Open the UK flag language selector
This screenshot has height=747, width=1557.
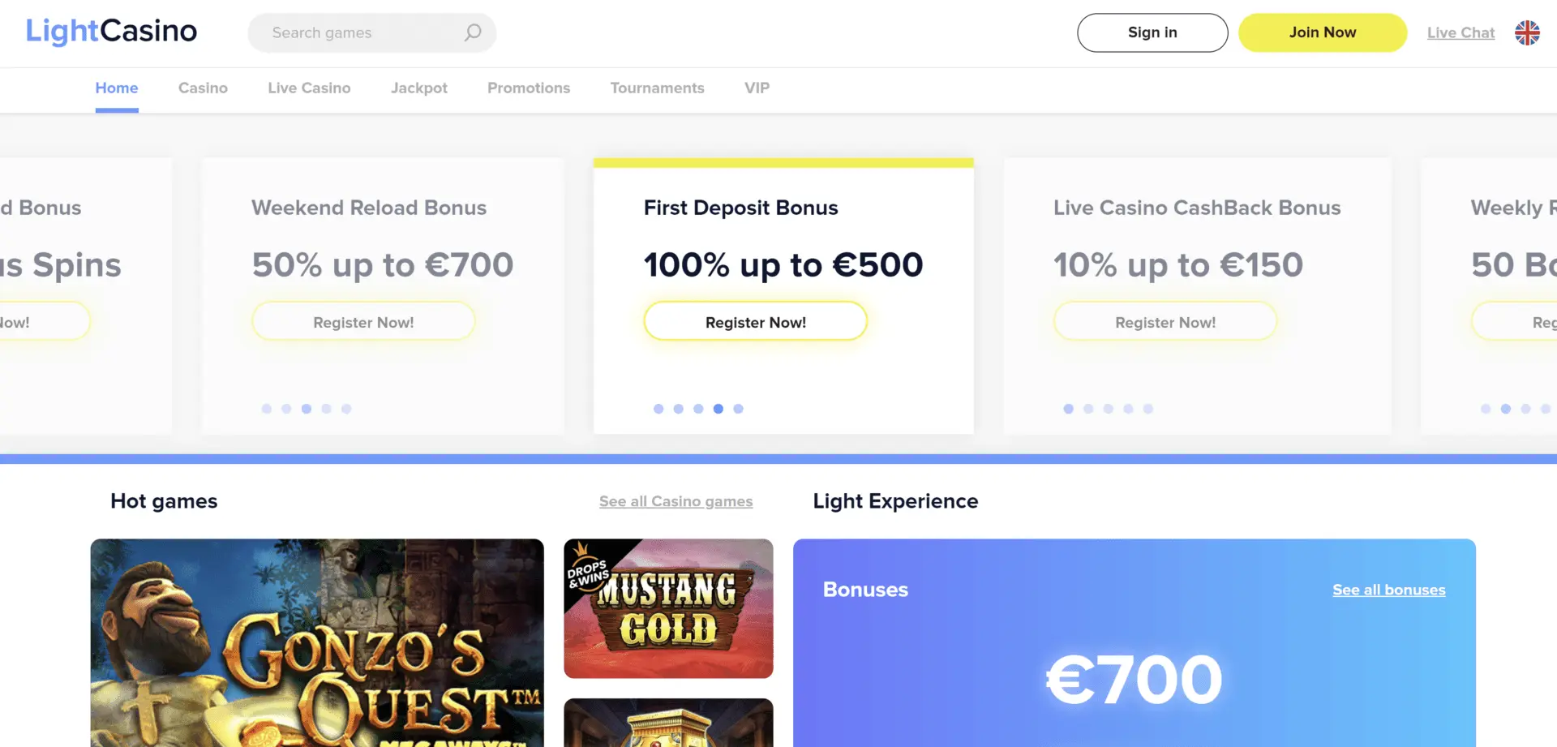1527,32
